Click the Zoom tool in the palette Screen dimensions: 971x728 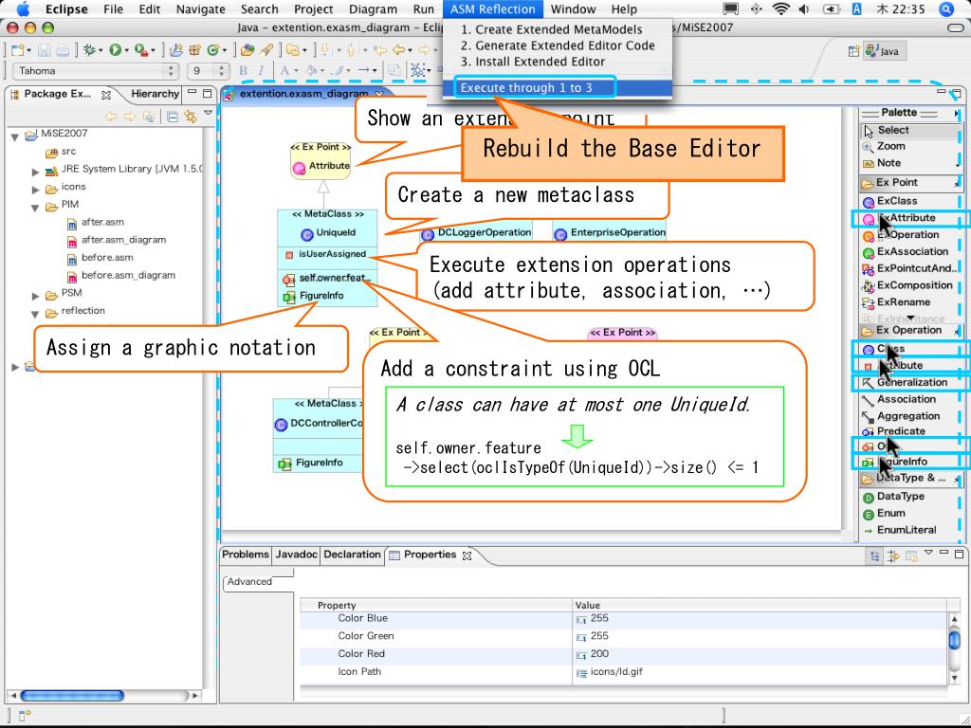pyautogui.click(x=890, y=147)
